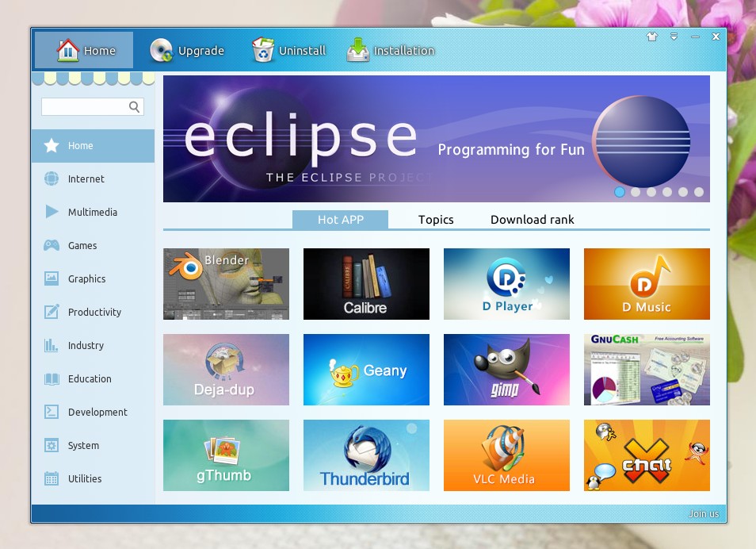Open the xchat app tile
This screenshot has width=756, height=549.
point(647,455)
